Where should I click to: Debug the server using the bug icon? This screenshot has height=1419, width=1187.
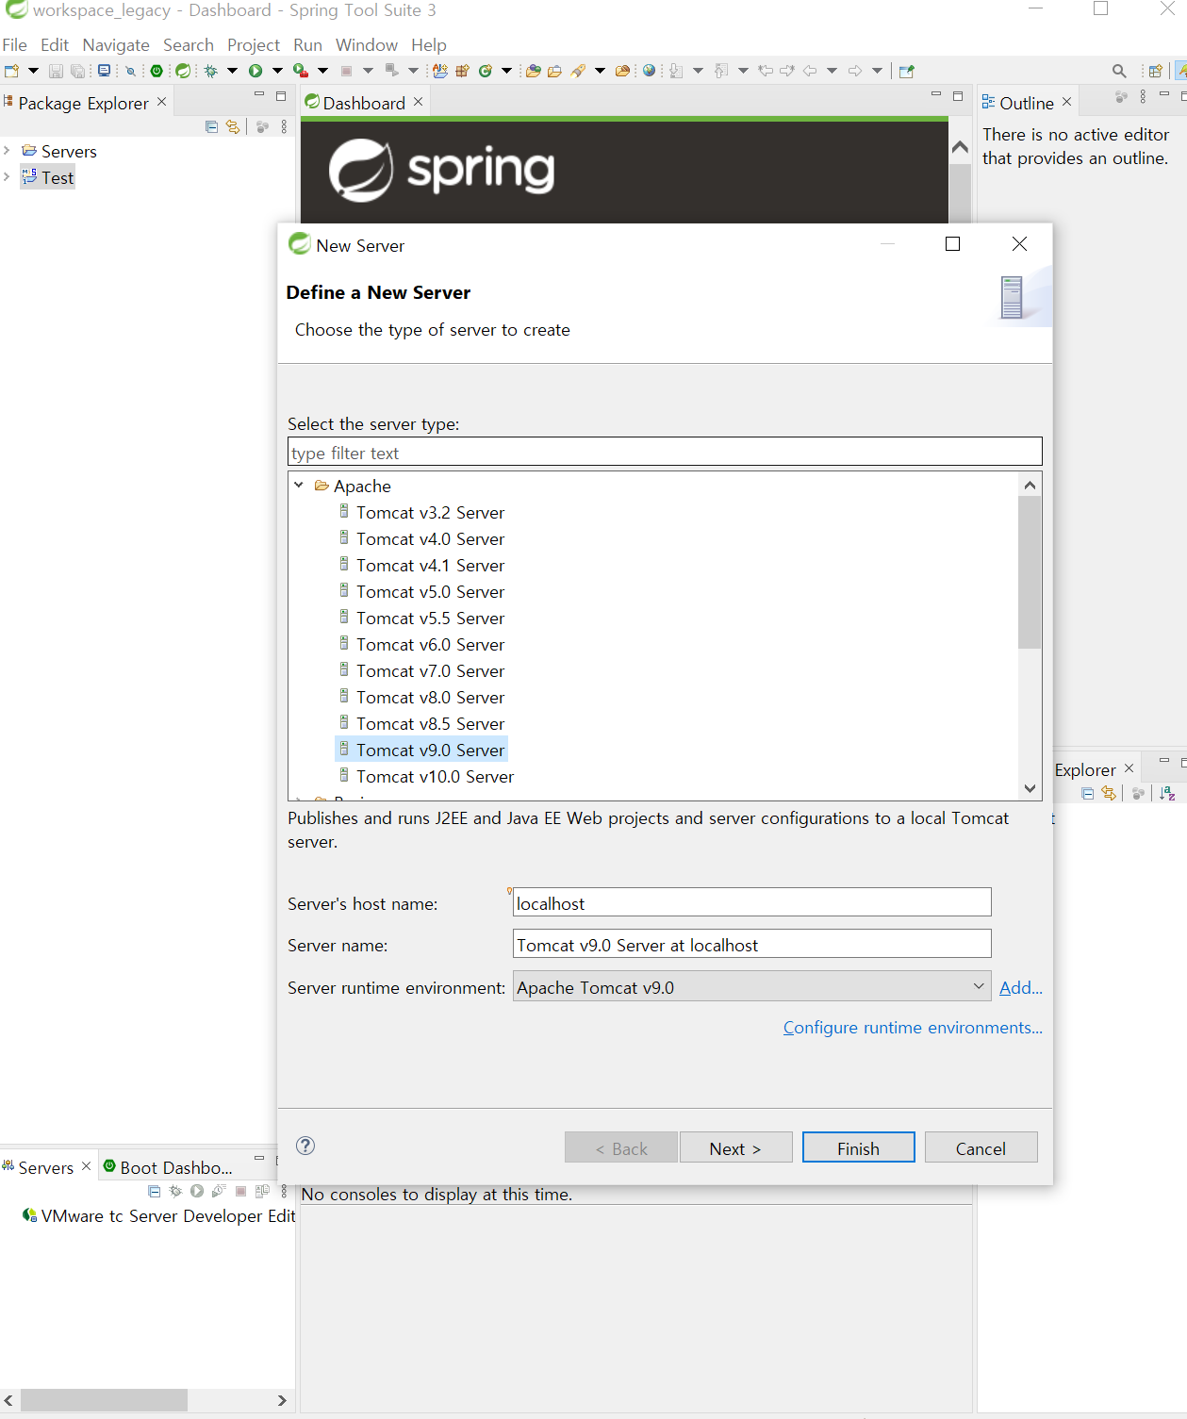(175, 1190)
